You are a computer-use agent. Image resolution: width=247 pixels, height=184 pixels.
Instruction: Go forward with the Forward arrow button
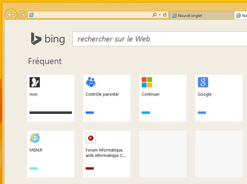(22, 15)
